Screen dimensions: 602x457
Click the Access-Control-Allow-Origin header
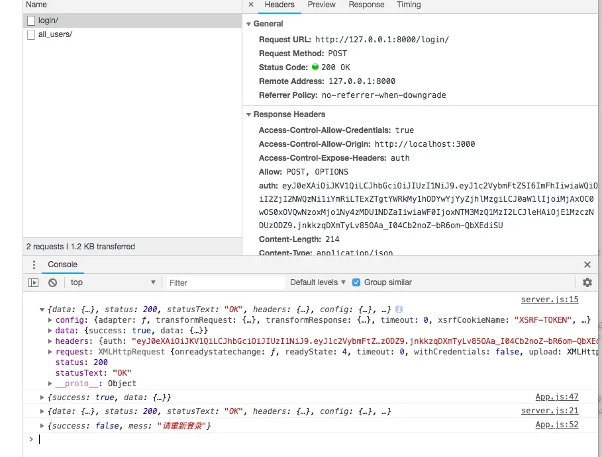point(367,144)
